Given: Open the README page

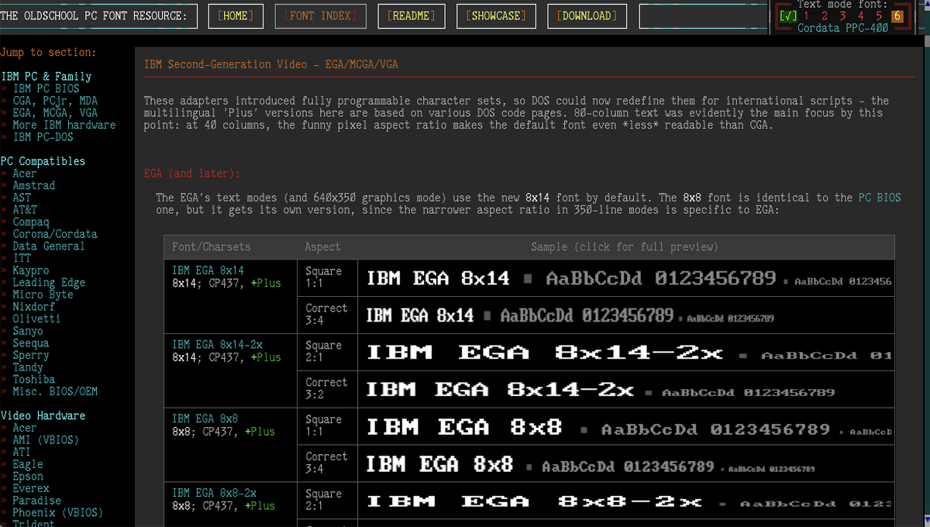Looking at the screenshot, I should point(411,15).
